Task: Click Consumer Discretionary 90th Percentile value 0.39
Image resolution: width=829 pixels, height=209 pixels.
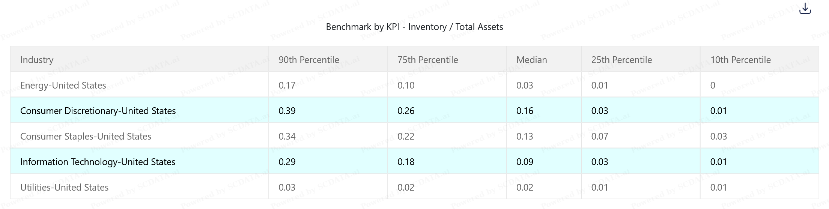Action: pos(287,111)
